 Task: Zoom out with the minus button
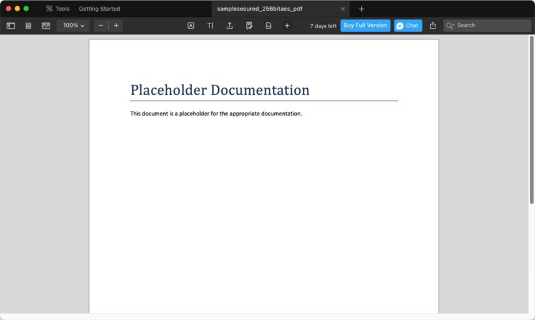101,25
